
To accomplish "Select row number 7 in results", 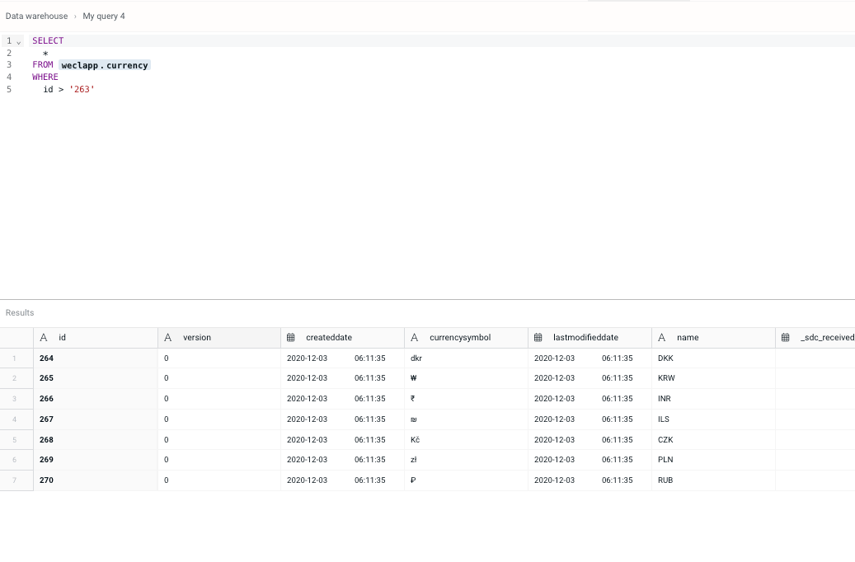I will (x=16, y=480).
